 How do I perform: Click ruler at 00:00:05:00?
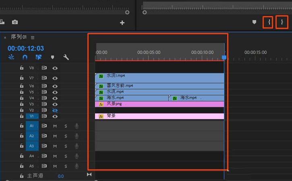(149, 52)
